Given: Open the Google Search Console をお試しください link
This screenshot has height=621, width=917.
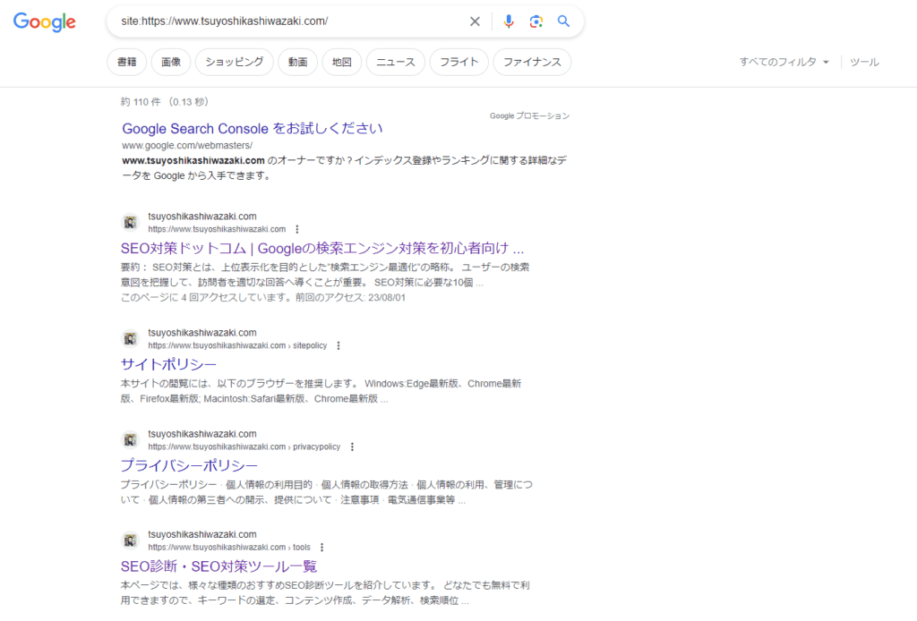Looking at the screenshot, I should pyautogui.click(x=253, y=128).
